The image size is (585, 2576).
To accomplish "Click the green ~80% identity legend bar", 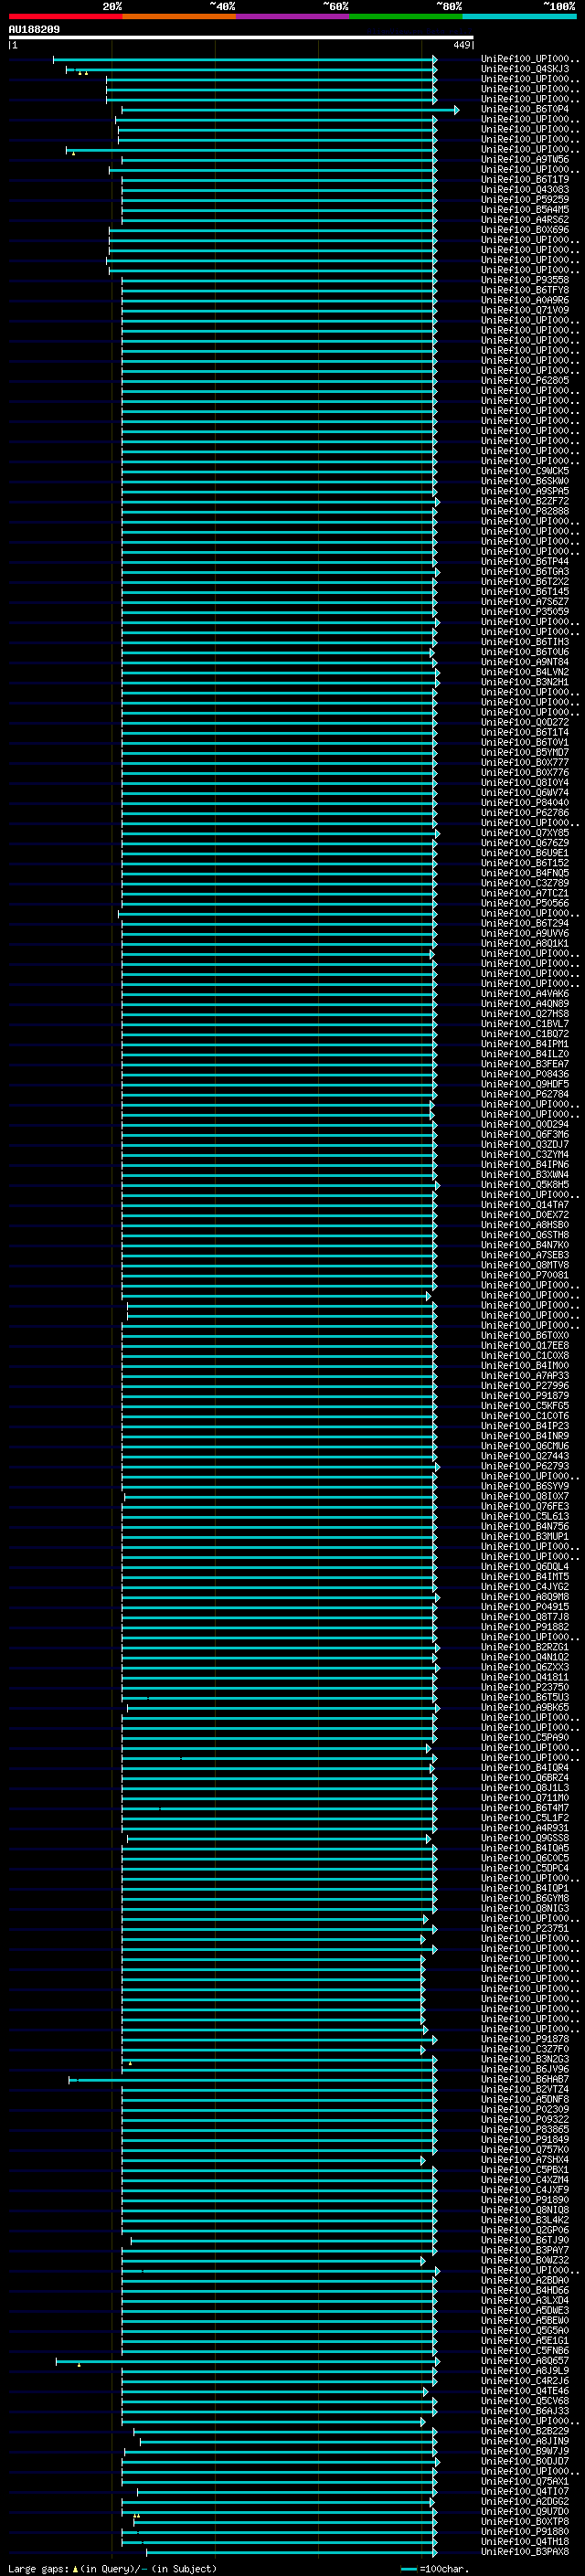I will click(406, 16).
